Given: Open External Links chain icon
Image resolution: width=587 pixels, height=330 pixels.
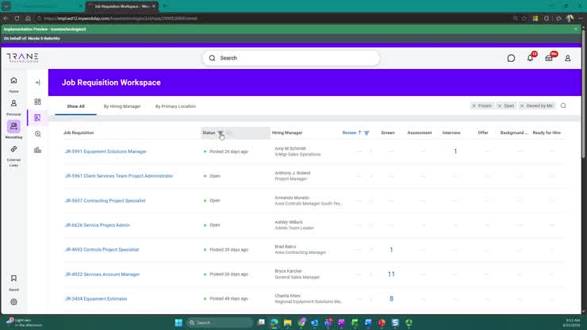Looking at the screenshot, I should coord(13,149).
